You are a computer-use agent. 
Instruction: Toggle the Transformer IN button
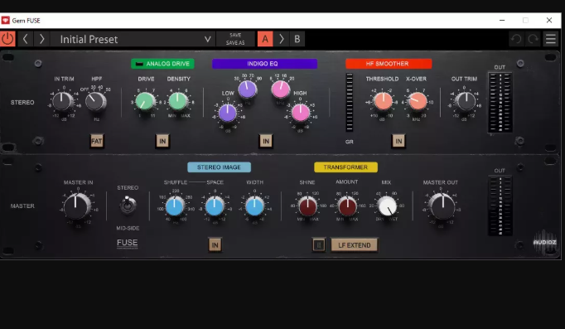(318, 245)
